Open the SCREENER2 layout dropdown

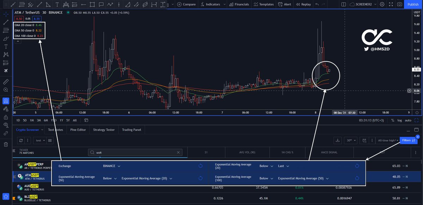(x=364, y=5)
